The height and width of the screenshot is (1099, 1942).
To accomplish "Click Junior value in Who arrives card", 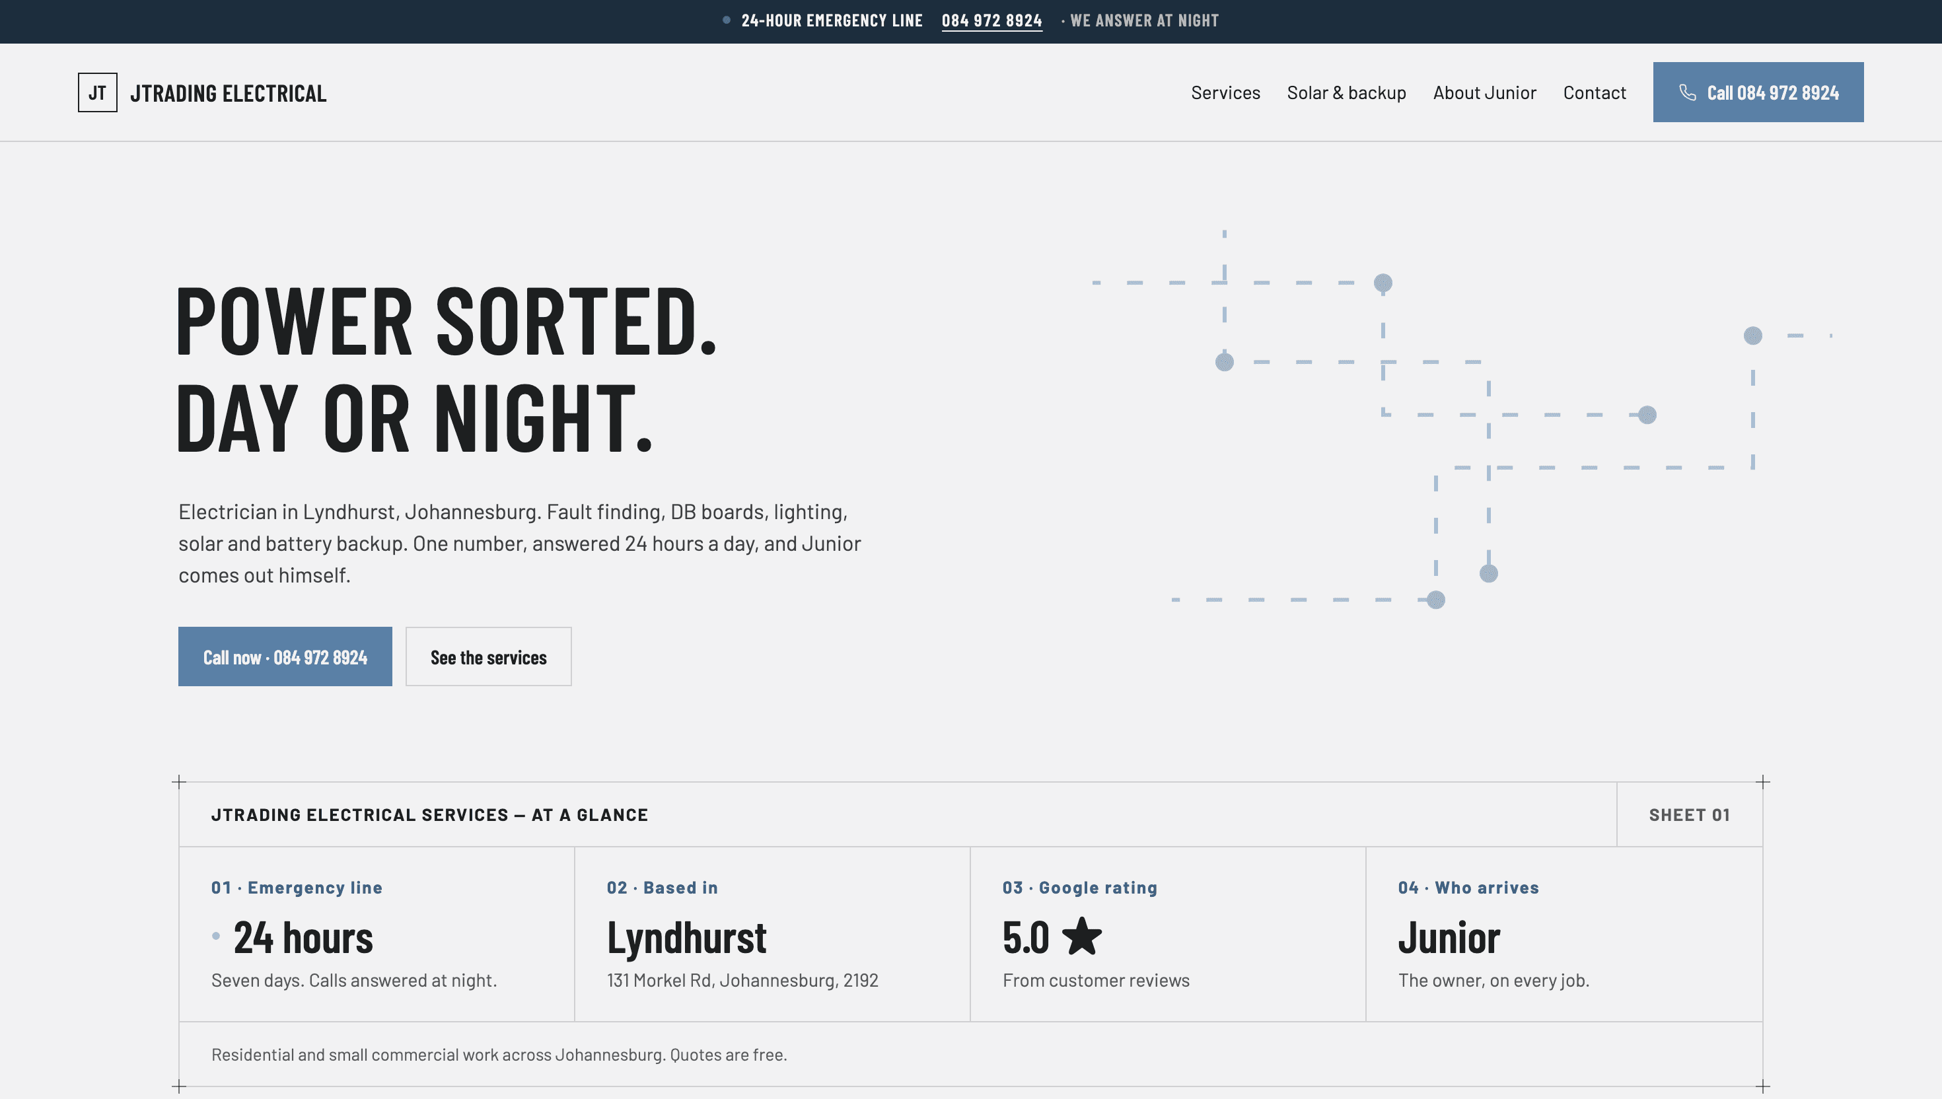I will tap(1449, 937).
